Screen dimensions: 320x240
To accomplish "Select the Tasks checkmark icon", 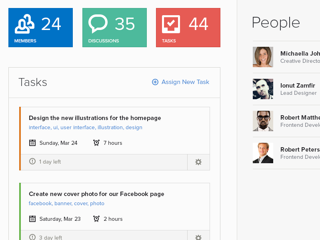I will pos(171,24).
